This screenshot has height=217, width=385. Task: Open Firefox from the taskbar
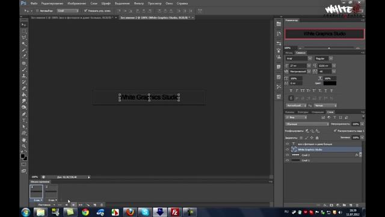(x=130, y=212)
